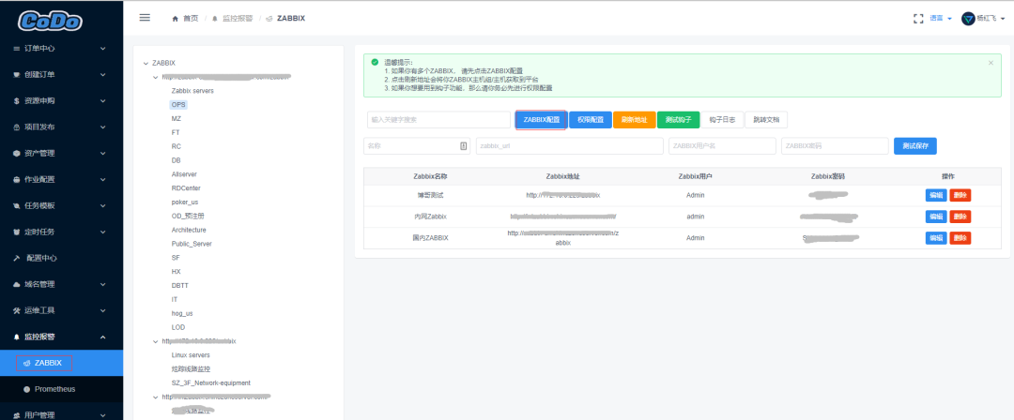
Task: Delete the 内网Zabbix row
Action: coord(960,217)
